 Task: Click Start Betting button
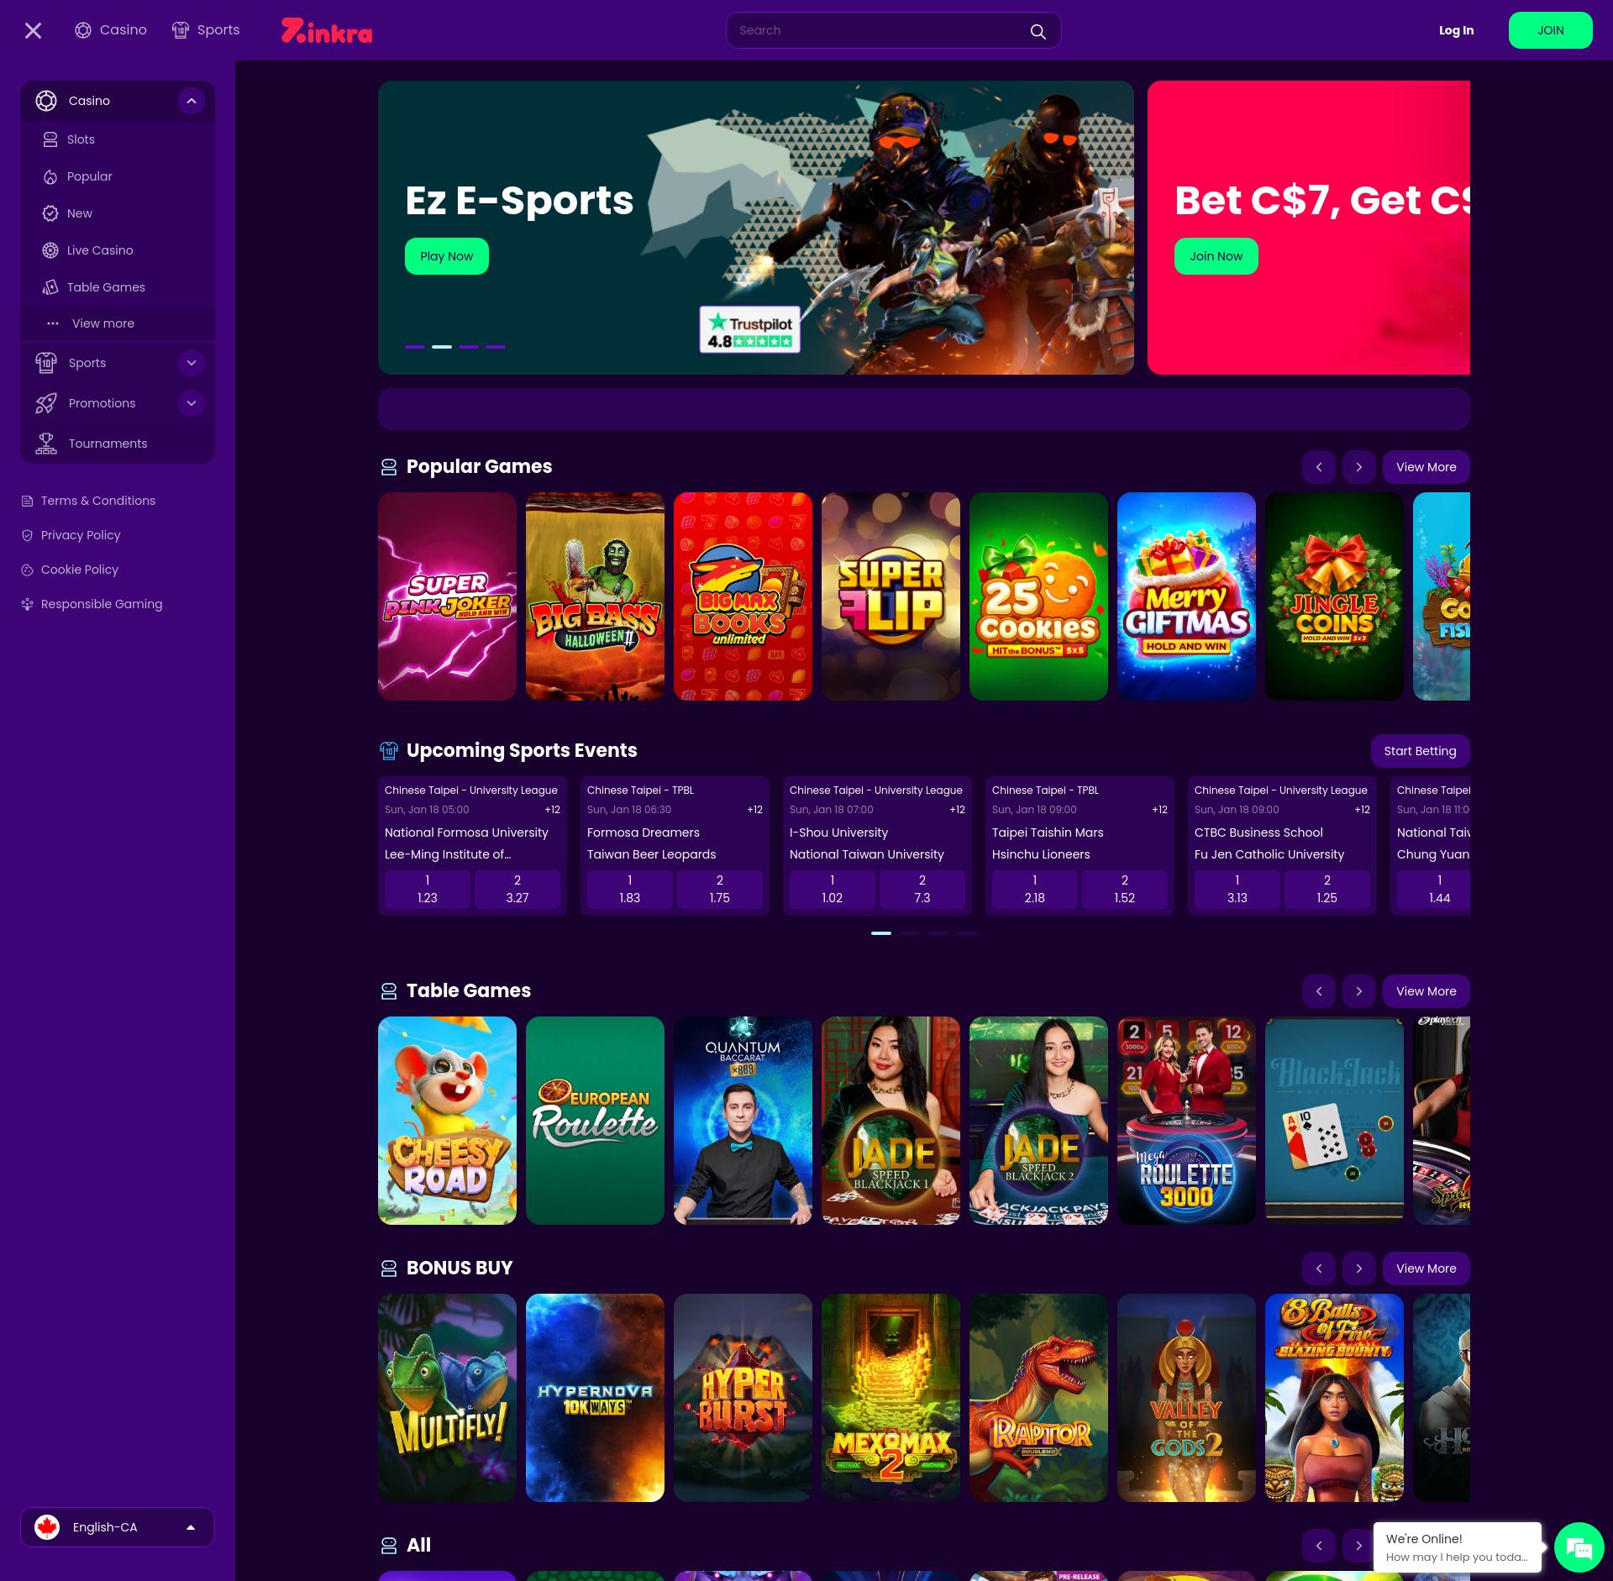[x=1419, y=751]
